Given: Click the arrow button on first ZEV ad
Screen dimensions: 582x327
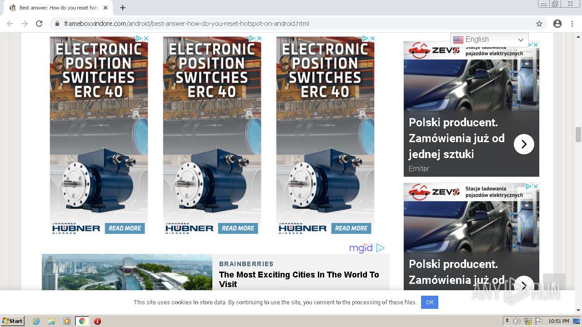Looking at the screenshot, I should click(524, 144).
